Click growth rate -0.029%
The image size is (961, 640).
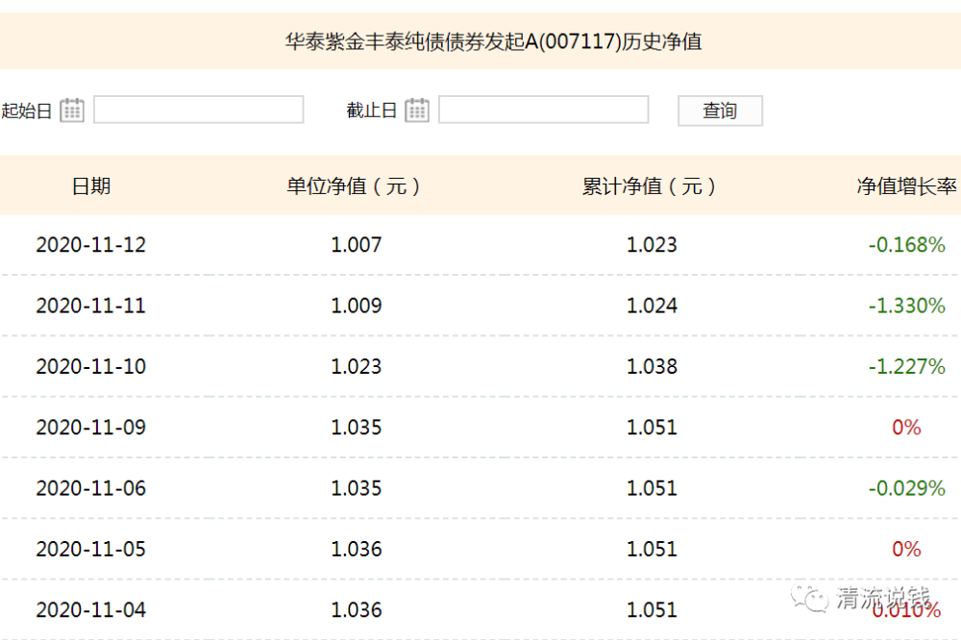pos(906,488)
